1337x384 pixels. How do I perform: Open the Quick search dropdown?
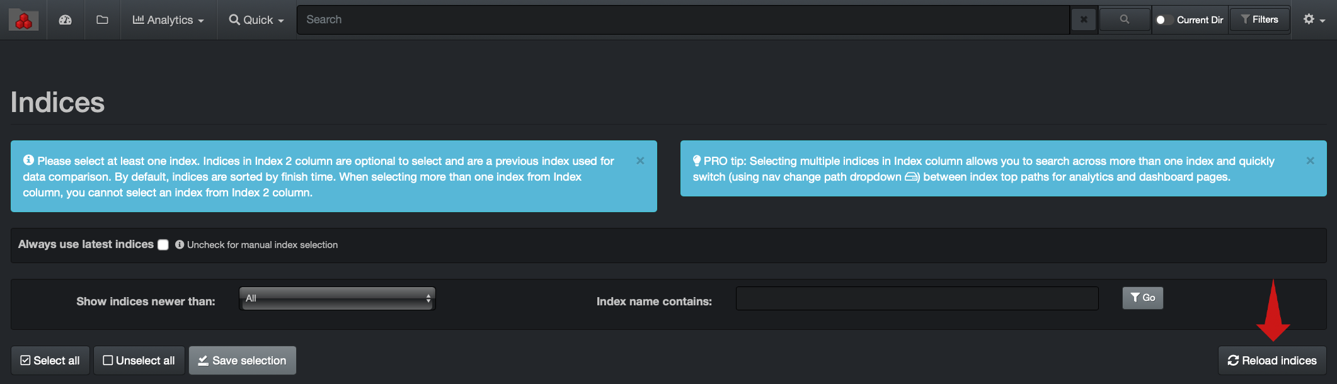[x=256, y=20]
